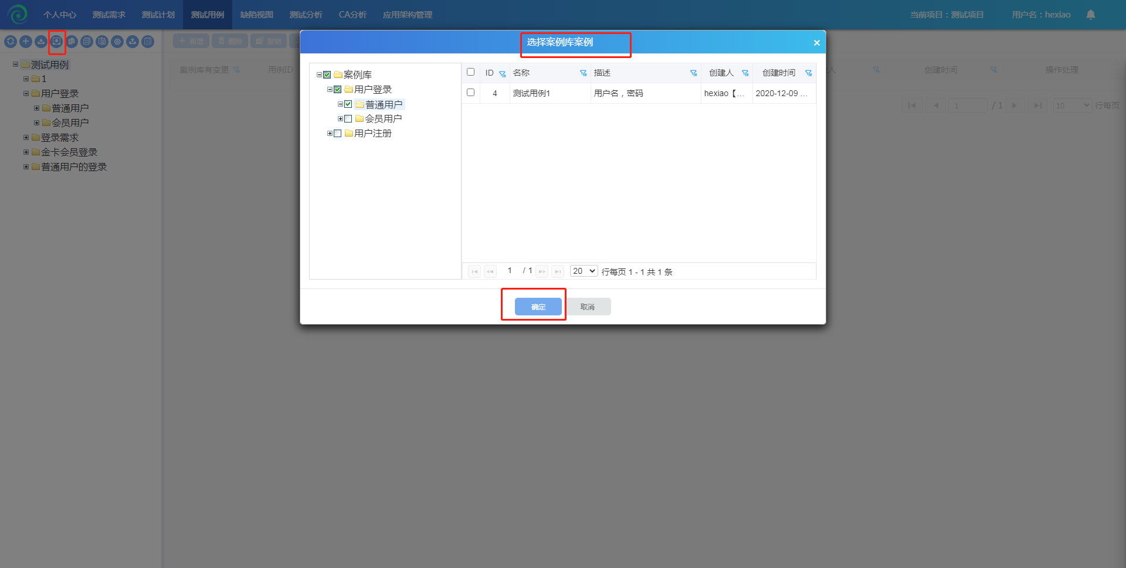Viewport: 1126px width, 568px height.
Task: Click the plus add icon in the left toolbar
Action: pyautogui.click(x=26, y=42)
